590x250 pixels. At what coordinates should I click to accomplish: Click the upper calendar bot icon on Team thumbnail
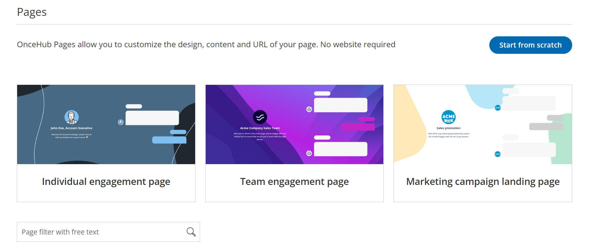coord(309,109)
